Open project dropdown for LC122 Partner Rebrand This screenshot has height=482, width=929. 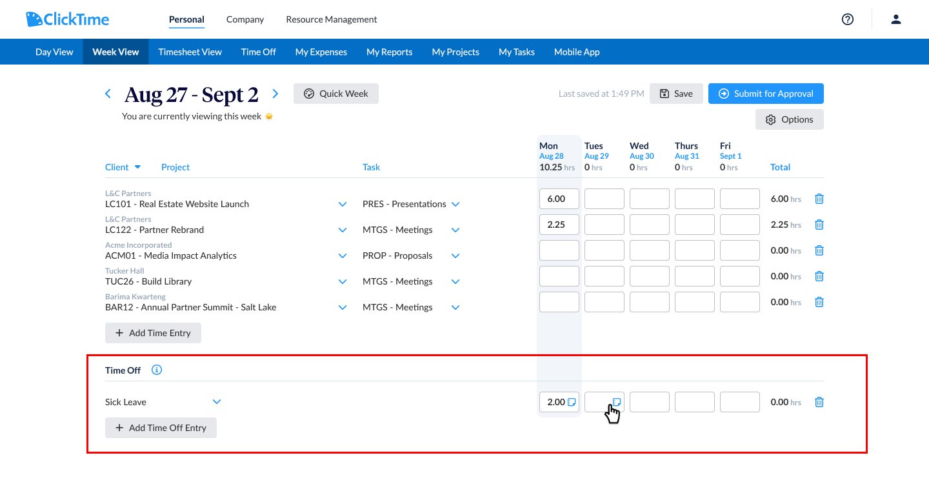[343, 230]
